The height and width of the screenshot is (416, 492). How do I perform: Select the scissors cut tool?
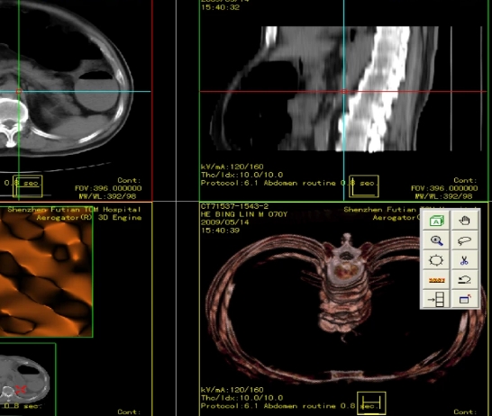tap(465, 260)
